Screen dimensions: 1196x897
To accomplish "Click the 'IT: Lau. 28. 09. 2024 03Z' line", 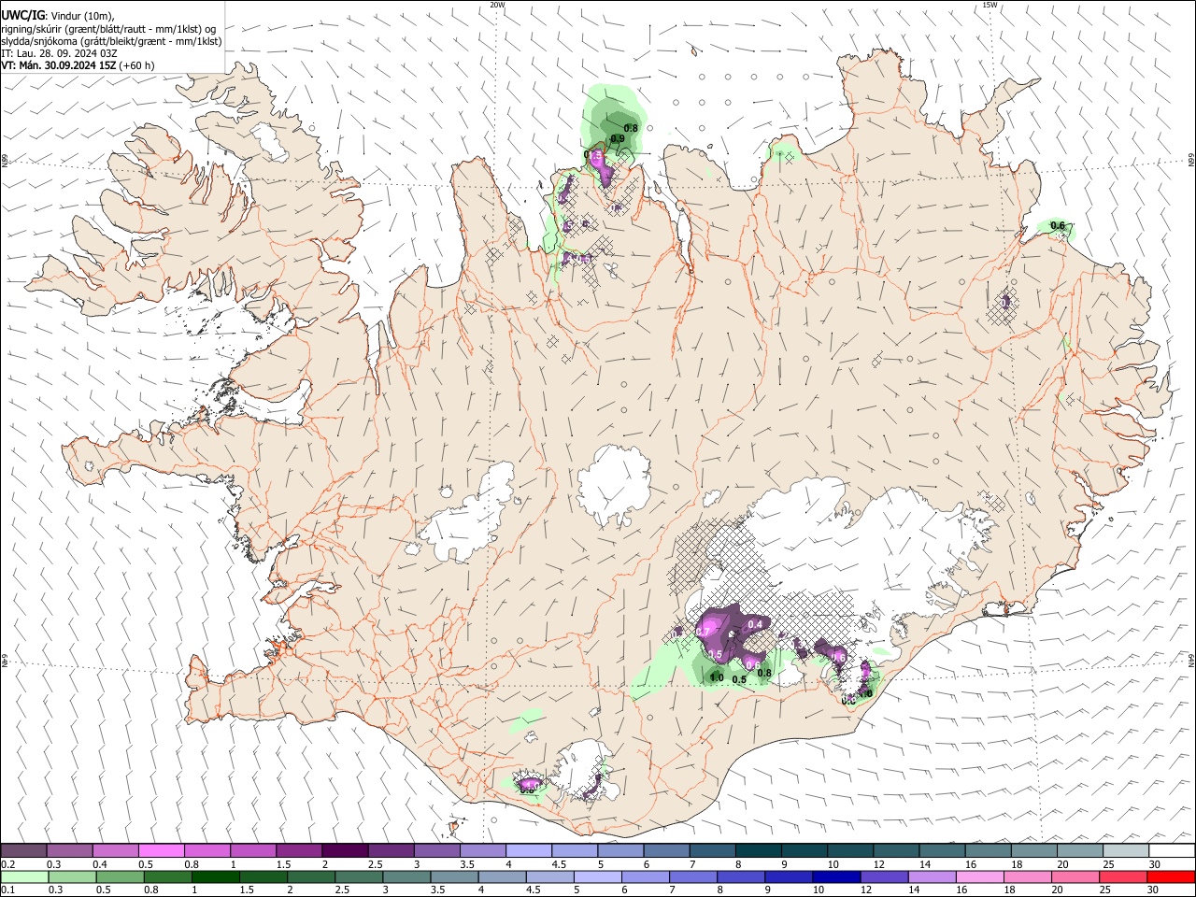I will coord(60,53).
